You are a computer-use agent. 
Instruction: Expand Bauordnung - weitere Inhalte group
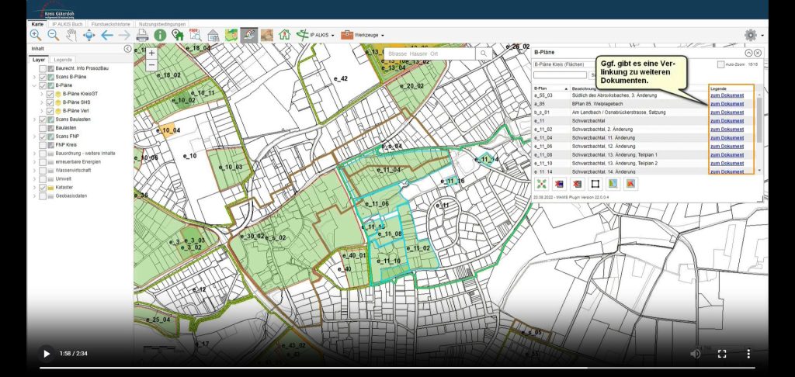click(x=34, y=154)
